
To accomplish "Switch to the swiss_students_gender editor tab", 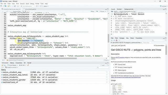I will click(30, 9).
